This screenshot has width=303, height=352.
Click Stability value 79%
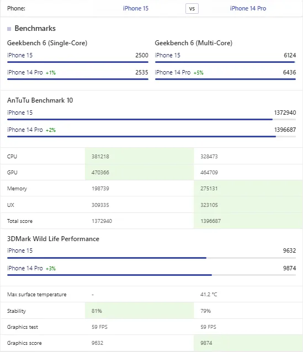[205, 311]
